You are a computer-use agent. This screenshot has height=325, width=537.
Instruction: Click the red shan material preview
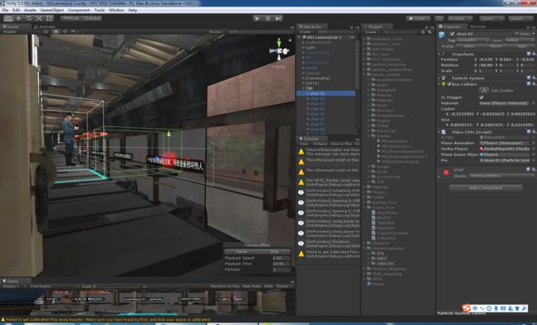446,172
